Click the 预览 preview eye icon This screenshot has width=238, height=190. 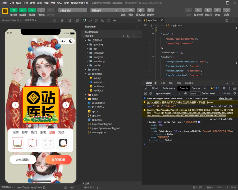pos(131,10)
